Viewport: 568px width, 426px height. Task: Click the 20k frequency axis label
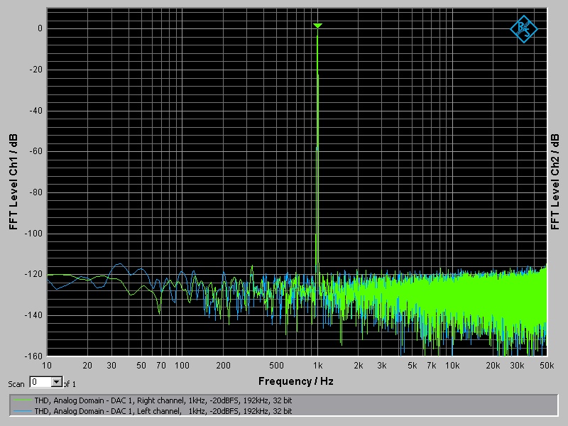click(x=493, y=366)
